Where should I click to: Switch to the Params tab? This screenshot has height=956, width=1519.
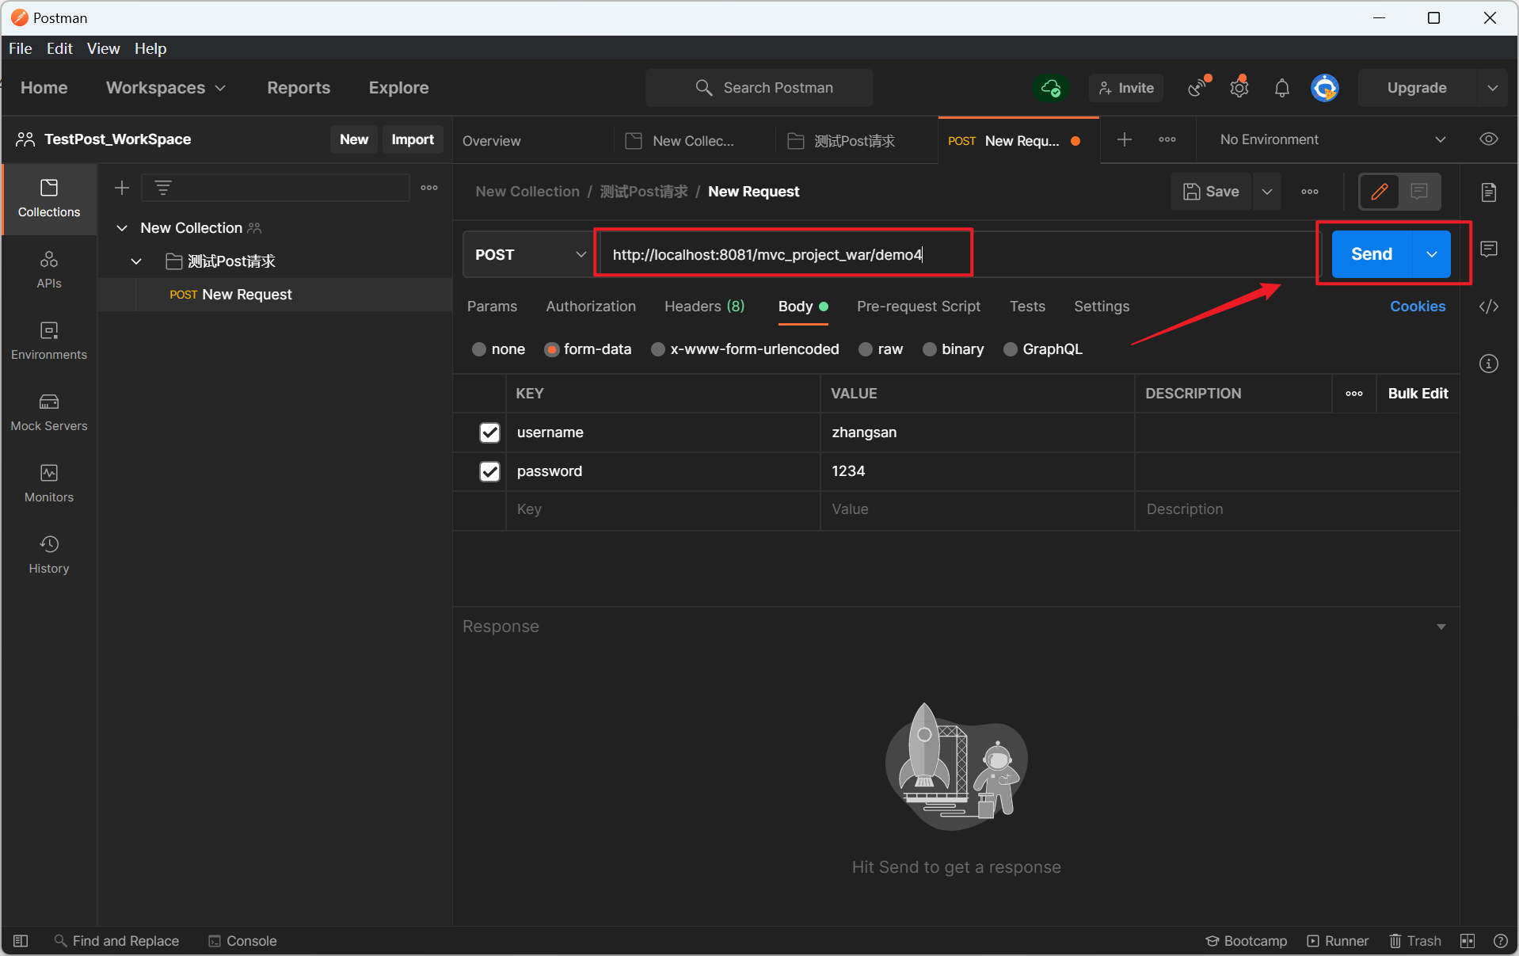492,307
